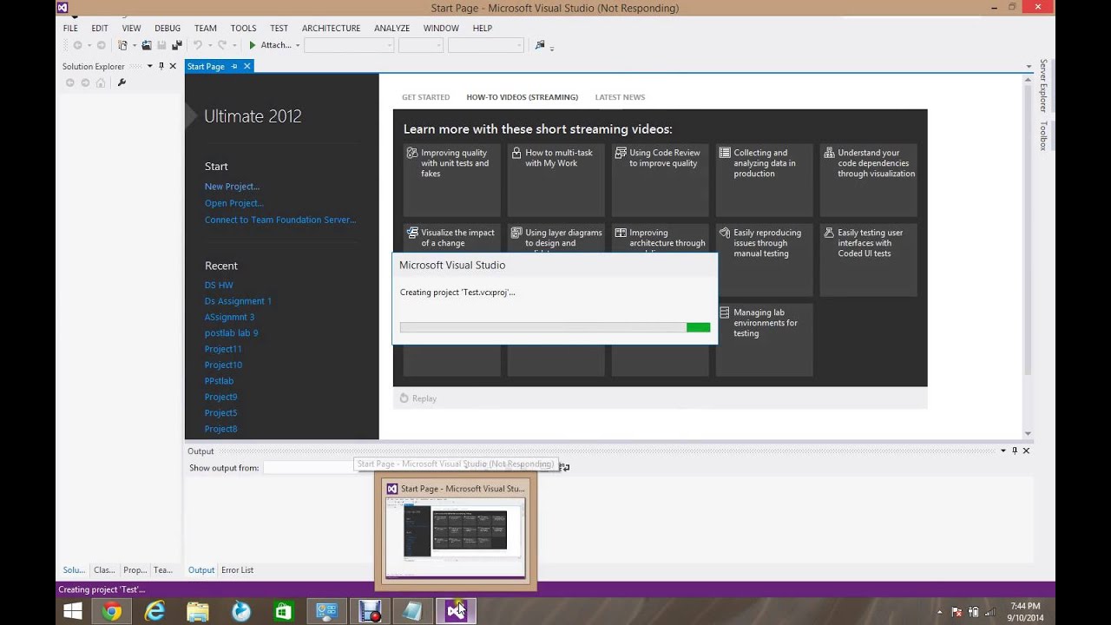Click the Navigate Backward toolbar arrow

click(x=77, y=45)
